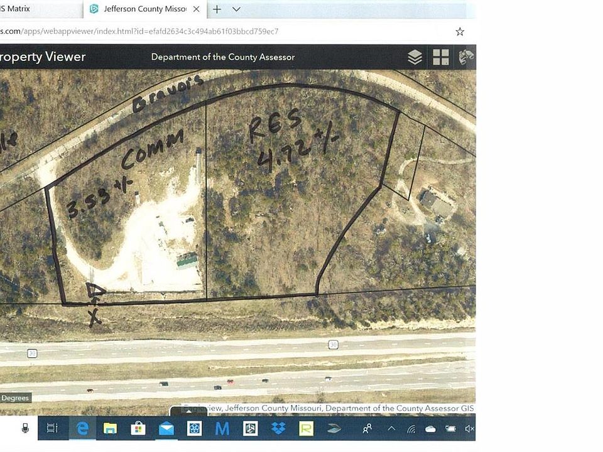Click the Task View taskbar button
This screenshot has width=603, height=452.
click(52, 428)
